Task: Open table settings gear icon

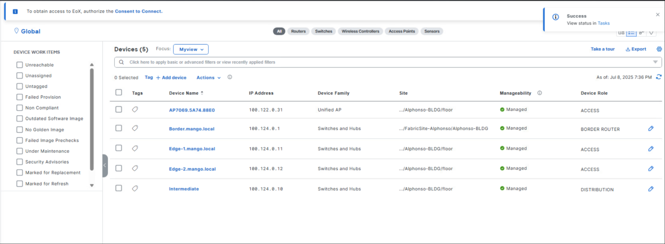Action: pos(659,49)
